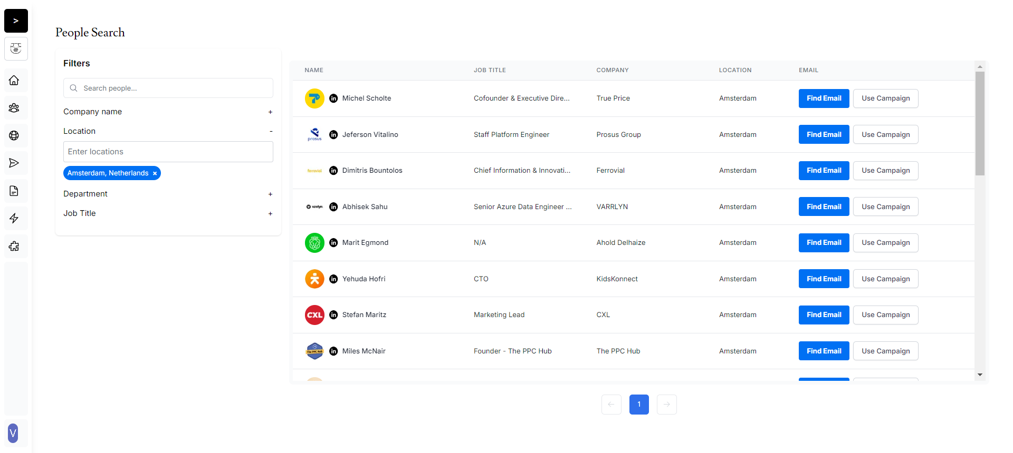Find Email for Miles McNair
Viewport: 1013px width, 453px height.
[x=824, y=351]
